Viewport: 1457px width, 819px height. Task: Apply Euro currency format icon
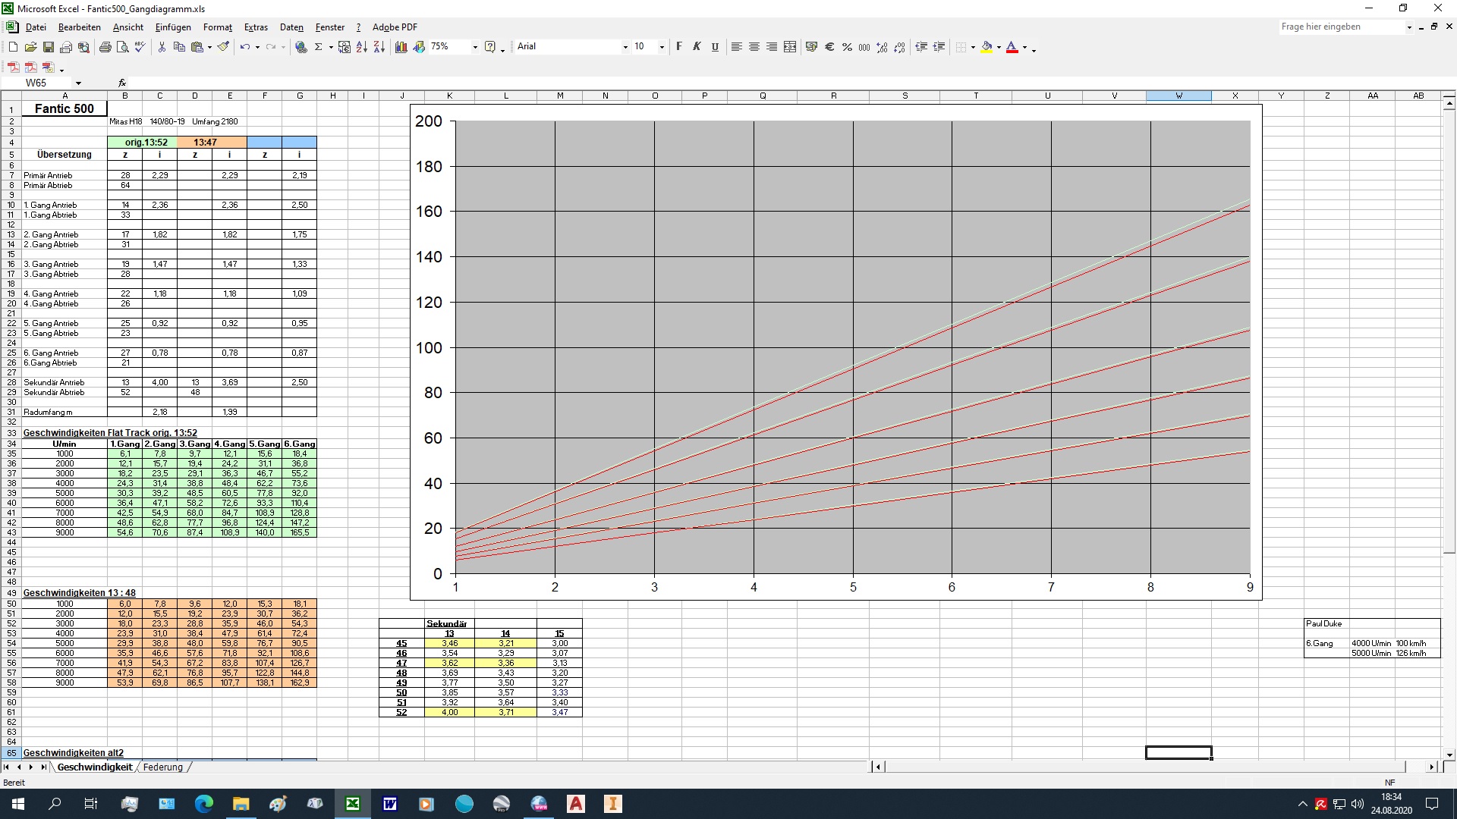pos(829,47)
